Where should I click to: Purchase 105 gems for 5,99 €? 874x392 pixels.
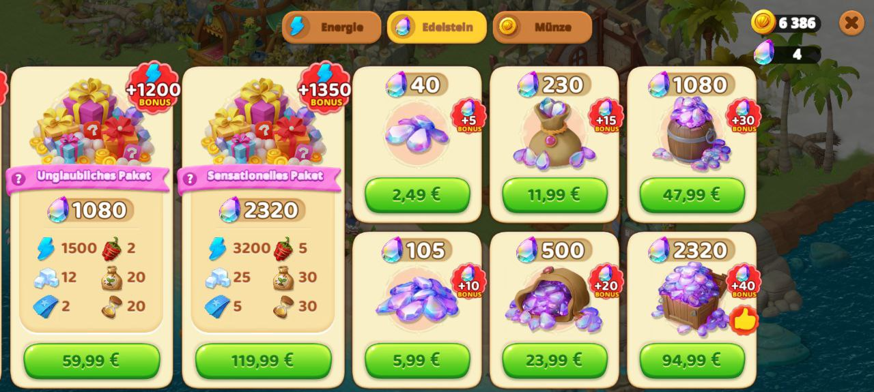[417, 360]
